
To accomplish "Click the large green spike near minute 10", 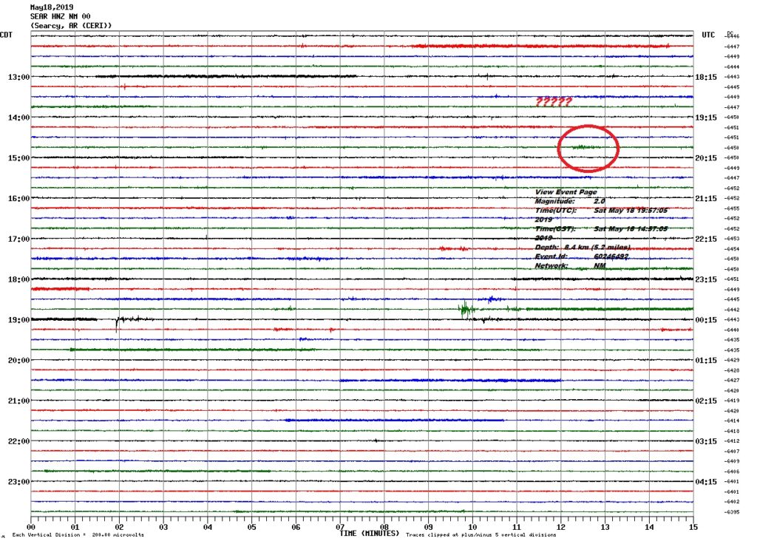I will click(x=466, y=309).
